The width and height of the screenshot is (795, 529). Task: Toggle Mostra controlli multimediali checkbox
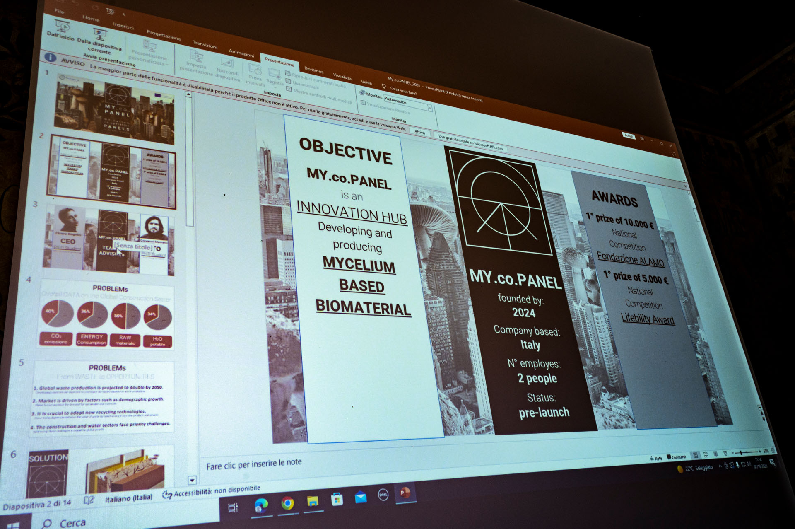pyautogui.click(x=289, y=89)
